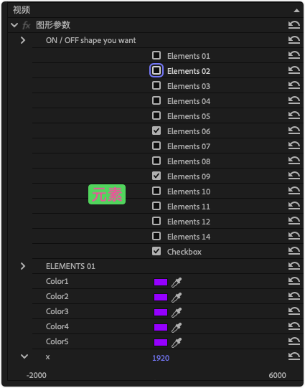The height and width of the screenshot is (388, 305).
Task: Disable the Elements 09 checkbox
Action: [156, 176]
